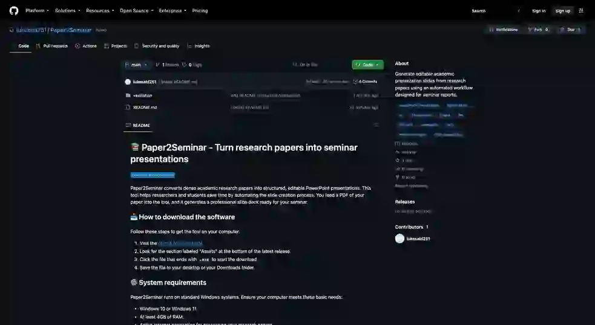
Task: Open the appearance settings icon beside Sign up
Action: [581, 11]
